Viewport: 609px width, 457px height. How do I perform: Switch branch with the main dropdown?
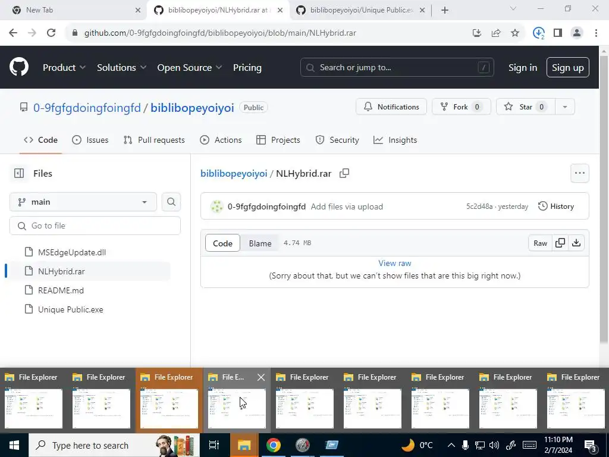pos(83,202)
